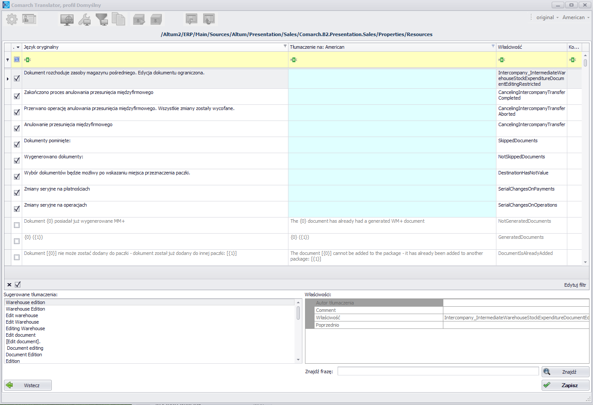
Task: Click the settings gear icon in toolbar
Action: click(x=12, y=19)
